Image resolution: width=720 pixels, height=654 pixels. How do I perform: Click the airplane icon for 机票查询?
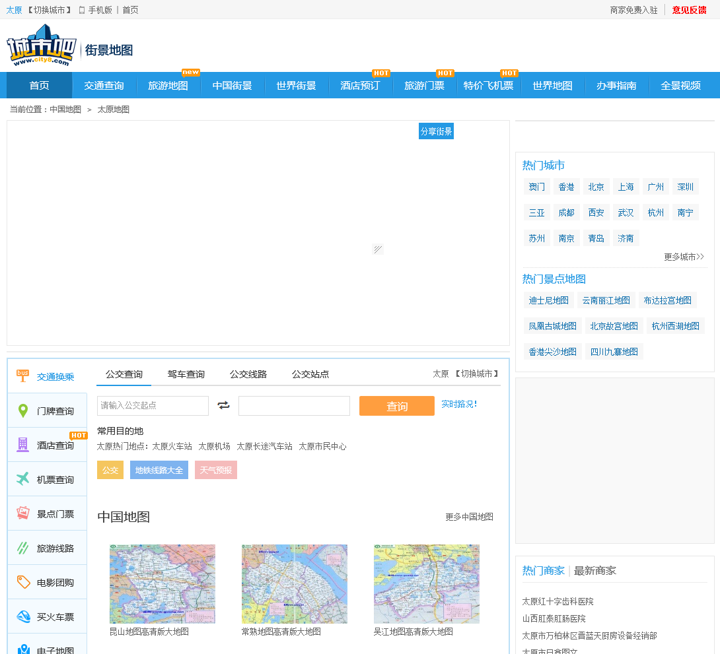click(23, 479)
